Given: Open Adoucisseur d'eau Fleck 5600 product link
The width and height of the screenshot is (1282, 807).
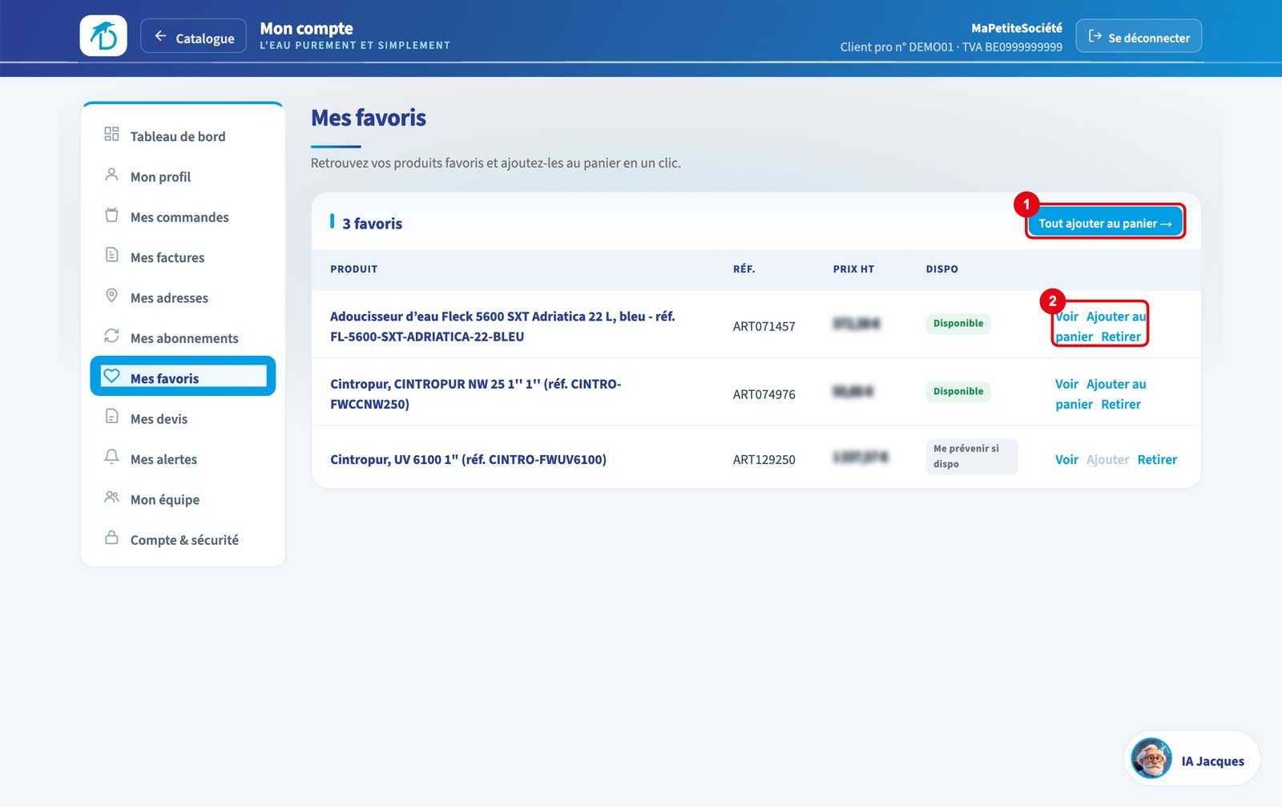Looking at the screenshot, I should (502, 326).
